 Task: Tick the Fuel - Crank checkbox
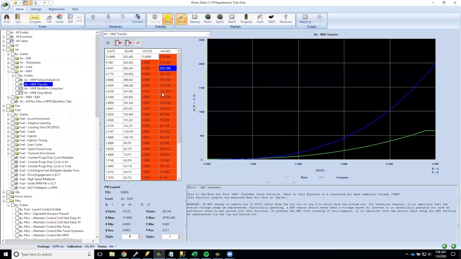(x=12, y=132)
